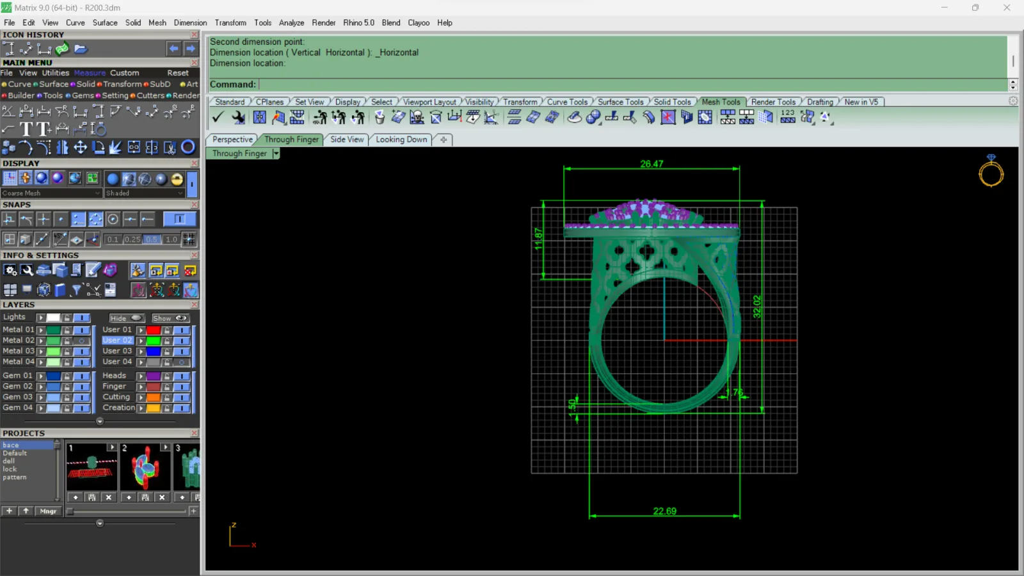Click the green checkmark icon in Mesh Tools toolbar
The image size is (1024, 576).
click(218, 117)
